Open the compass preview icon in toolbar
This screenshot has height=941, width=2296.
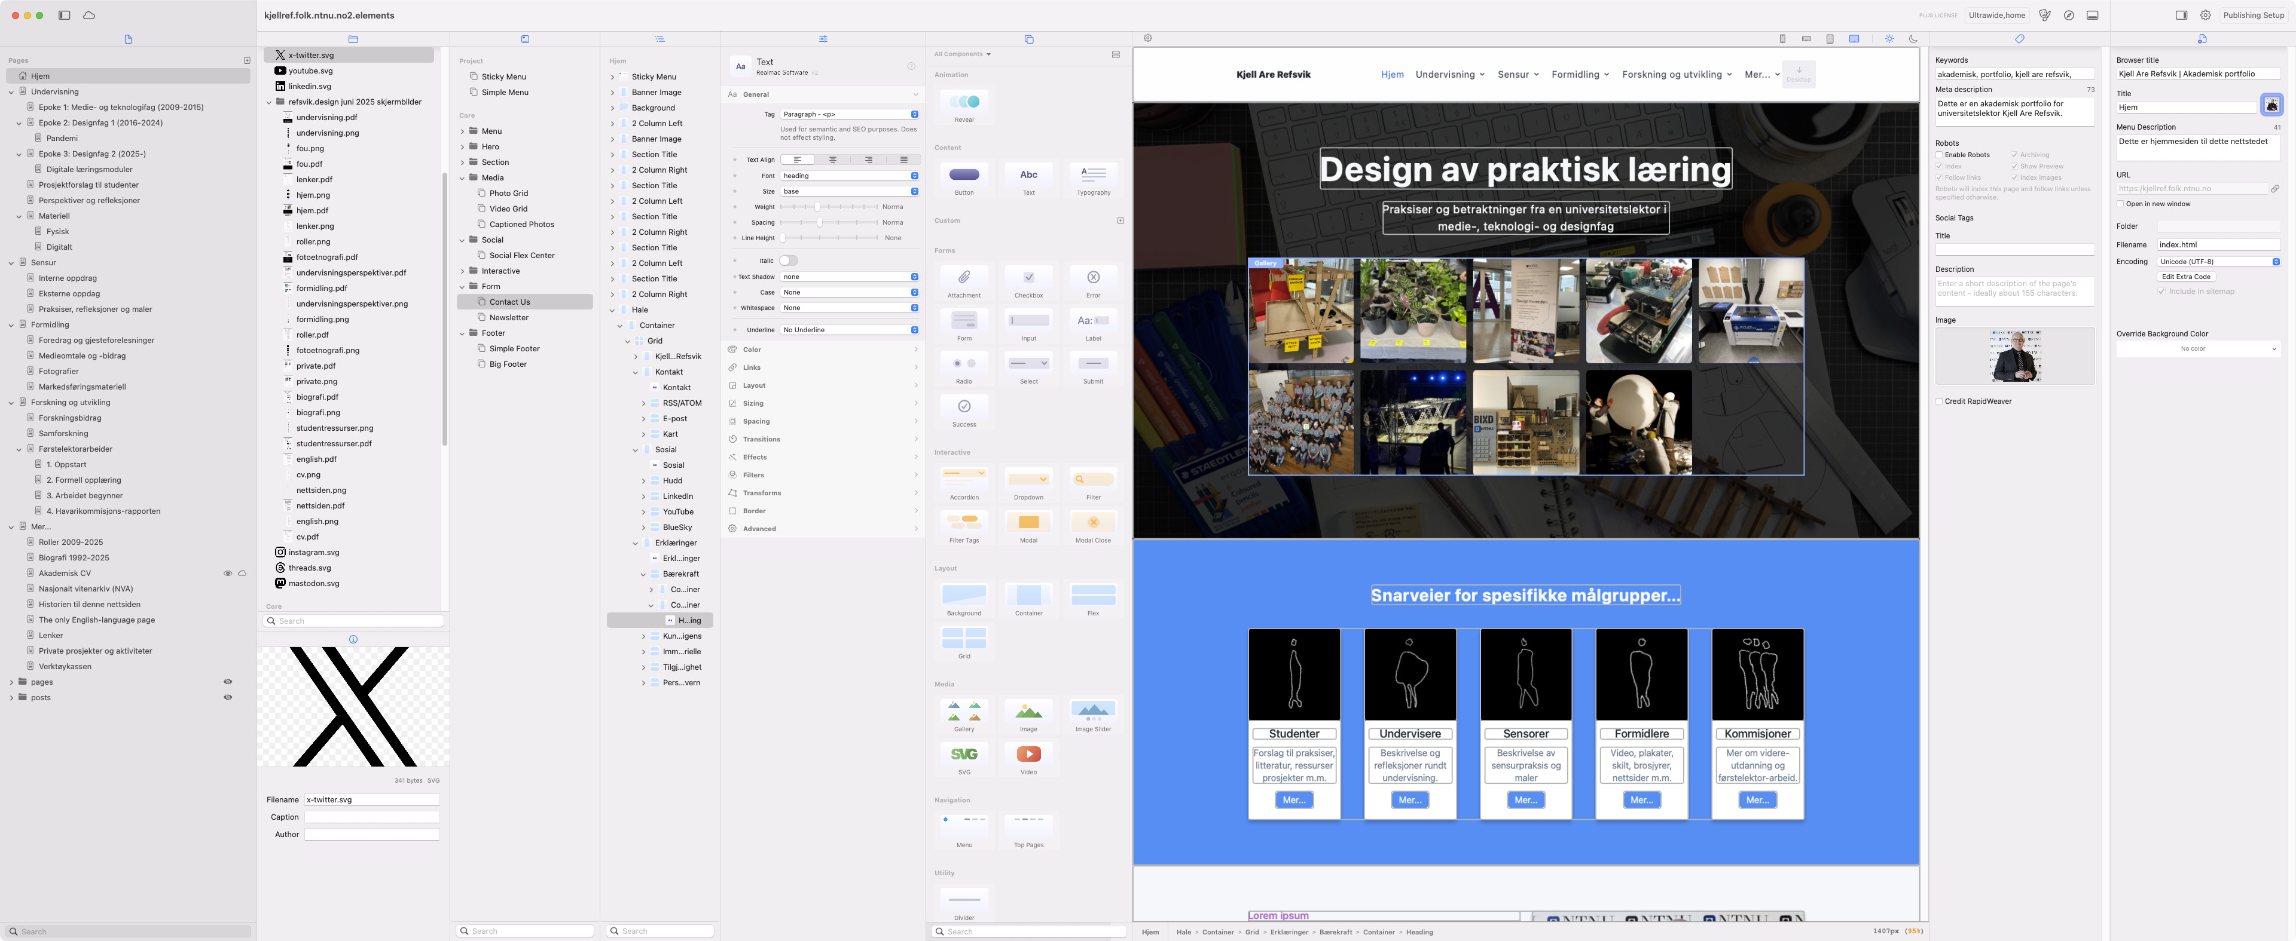click(x=2069, y=15)
